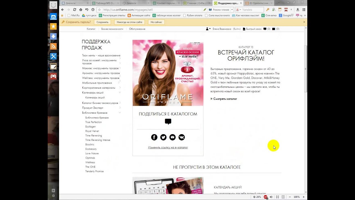
Task: Click Никогда на этом сайте button
Action: 129,22
